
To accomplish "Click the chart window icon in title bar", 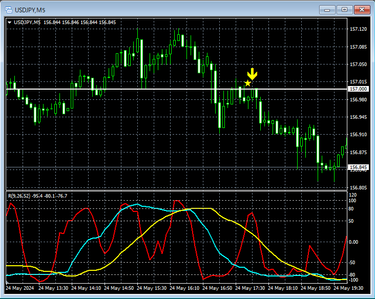I will 9,9.
